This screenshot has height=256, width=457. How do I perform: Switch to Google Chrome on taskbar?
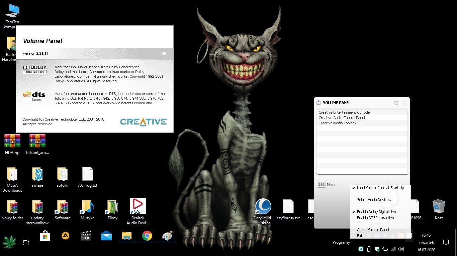pos(147,236)
